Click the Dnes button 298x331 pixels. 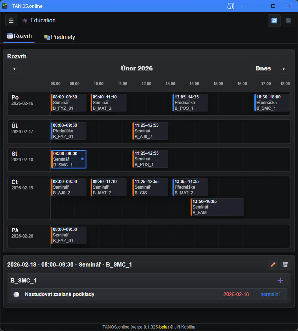263,69
